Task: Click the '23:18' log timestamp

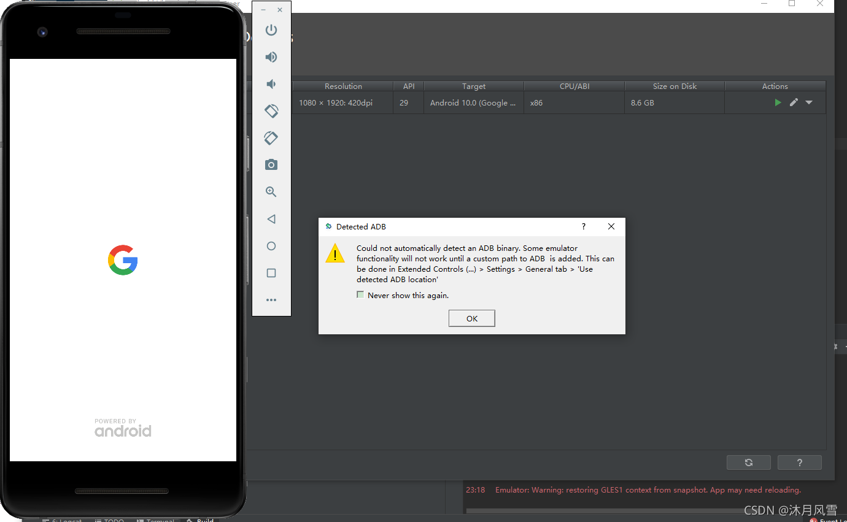Action: pos(476,490)
